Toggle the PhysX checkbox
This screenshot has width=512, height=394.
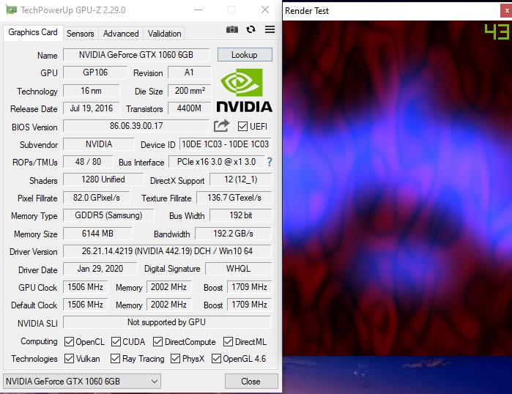click(x=175, y=358)
